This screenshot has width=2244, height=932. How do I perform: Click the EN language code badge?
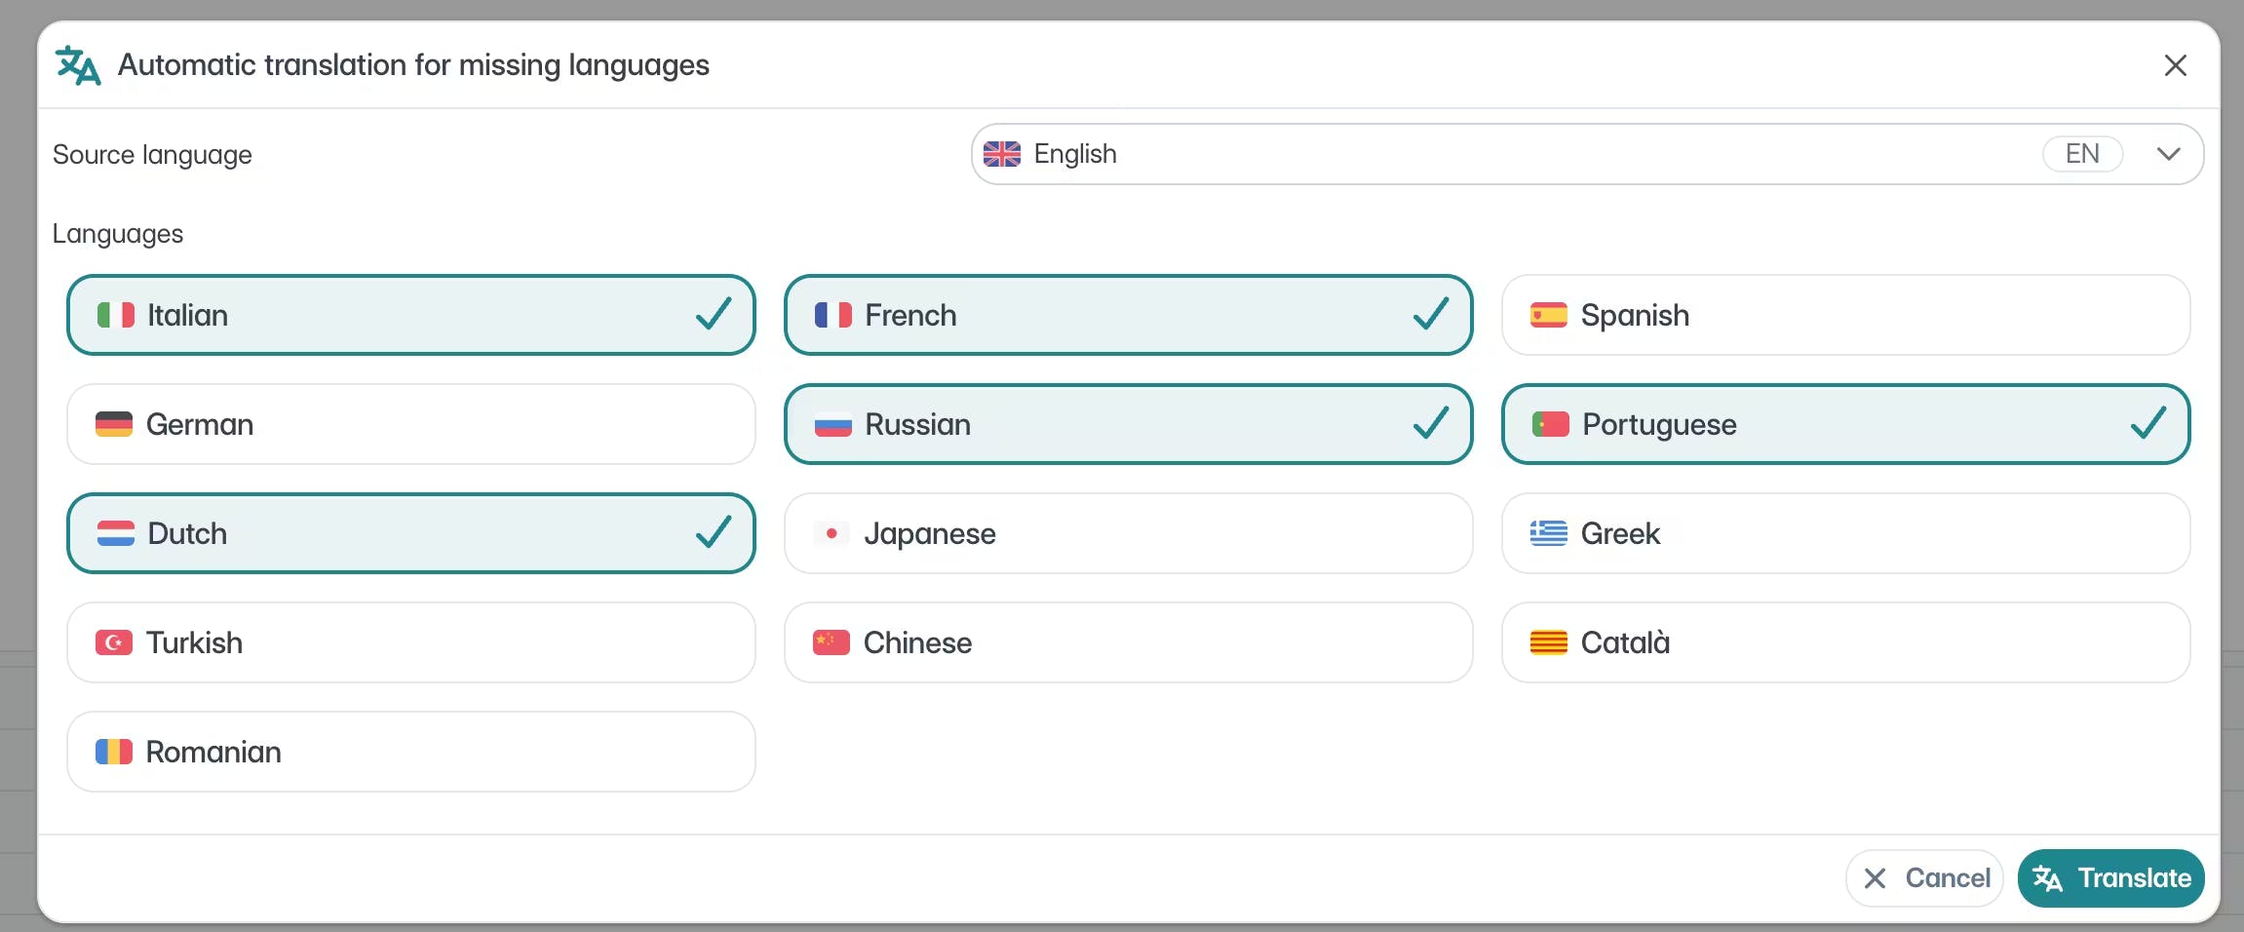click(2082, 154)
